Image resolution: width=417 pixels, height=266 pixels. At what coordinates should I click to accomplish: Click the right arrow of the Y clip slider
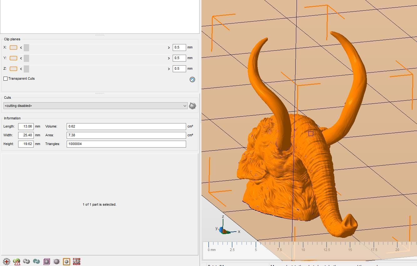pyautogui.click(x=169, y=58)
